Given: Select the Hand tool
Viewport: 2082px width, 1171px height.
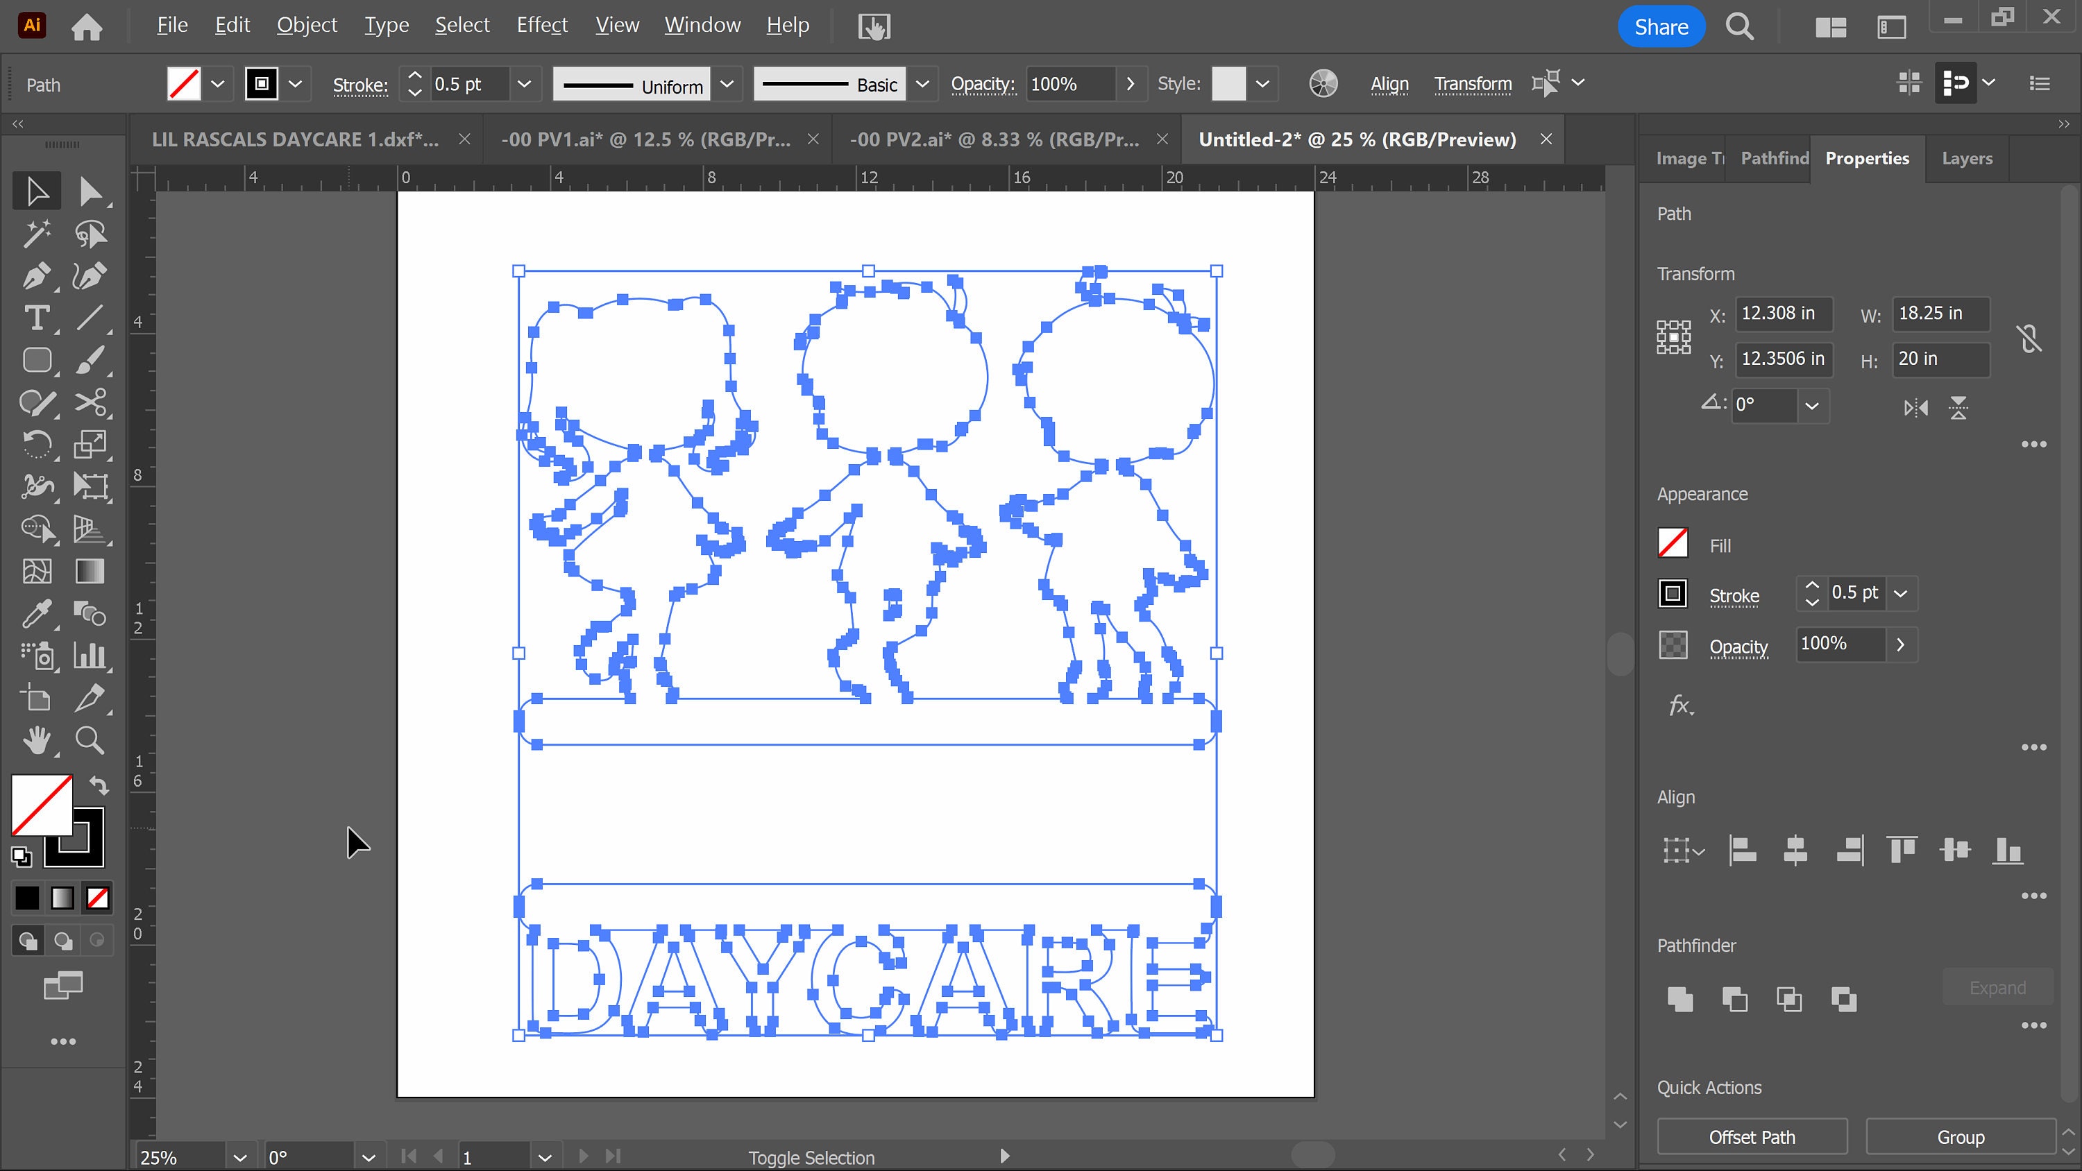Looking at the screenshot, I should click(x=36, y=740).
